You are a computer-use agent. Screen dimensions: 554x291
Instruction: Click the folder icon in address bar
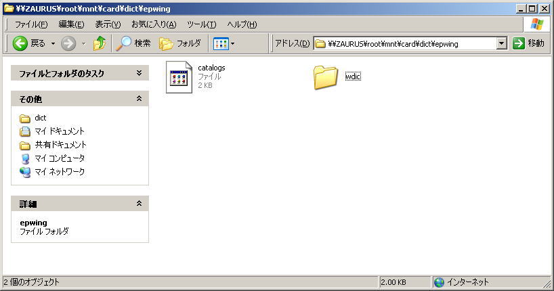[320, 44]
